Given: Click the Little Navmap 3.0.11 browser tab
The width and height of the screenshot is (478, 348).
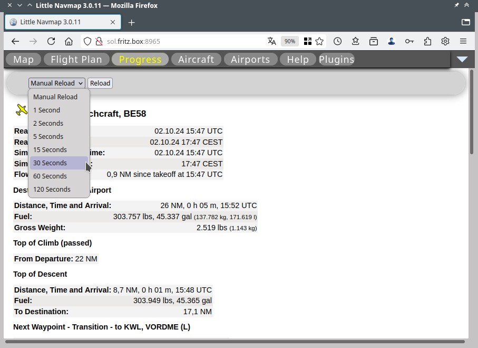Looking at the screenshot, I should (63, 22).
